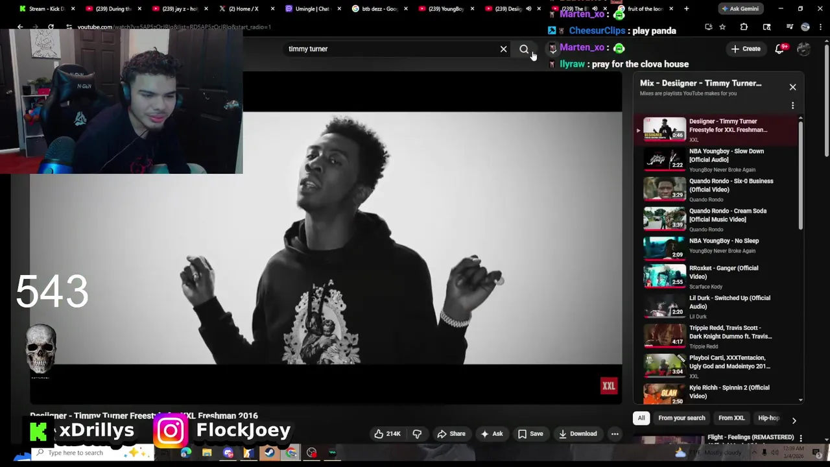The image size is (830, 467).
Task: Open the notifications bell
Action: (x=780, y=49)
